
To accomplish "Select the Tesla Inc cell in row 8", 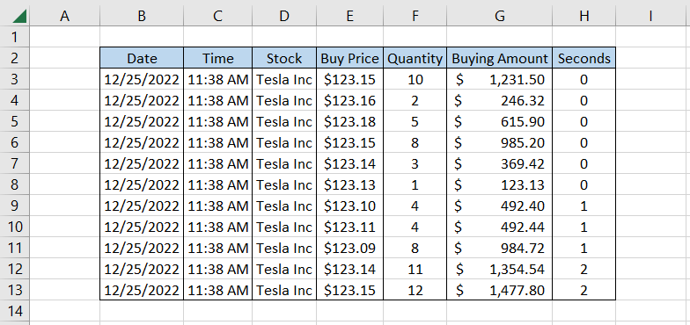I will tap(284, 184).
